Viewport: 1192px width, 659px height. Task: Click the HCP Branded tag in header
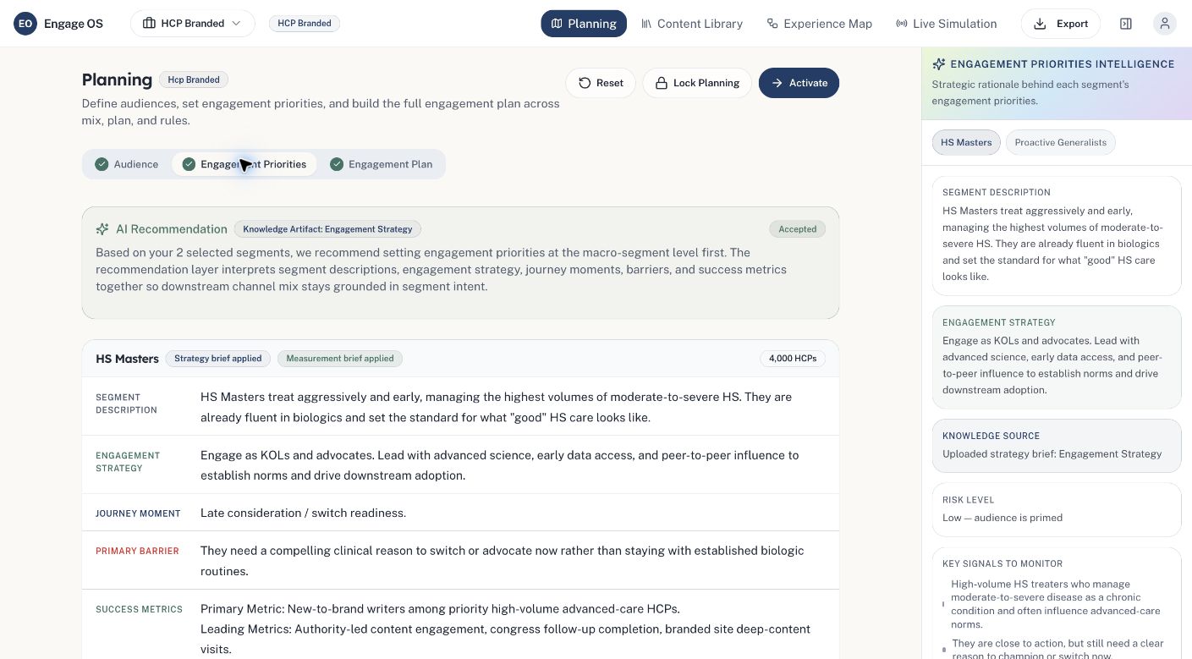point(305,24)
